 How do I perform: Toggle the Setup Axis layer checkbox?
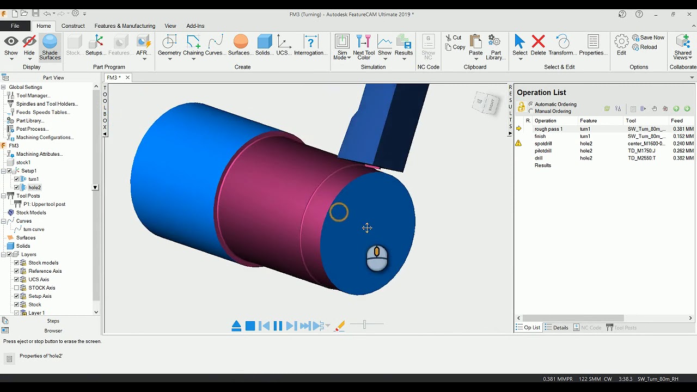coord(16,296)
